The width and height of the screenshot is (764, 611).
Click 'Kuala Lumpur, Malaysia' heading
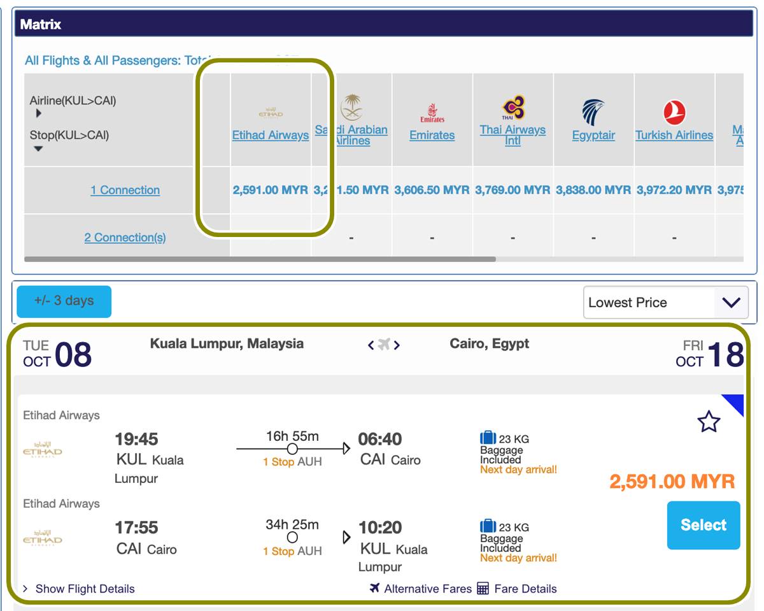tap(227, 343)
